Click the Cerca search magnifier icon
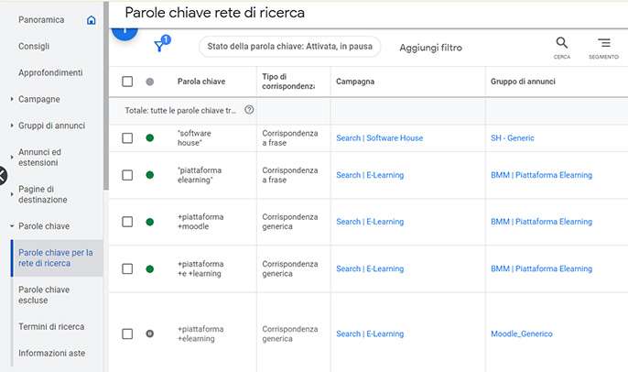 561,44
